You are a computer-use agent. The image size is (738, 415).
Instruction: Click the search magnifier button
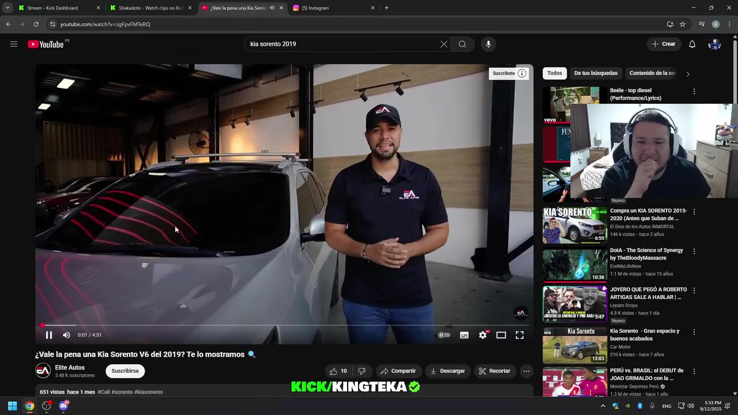(462, 44)
